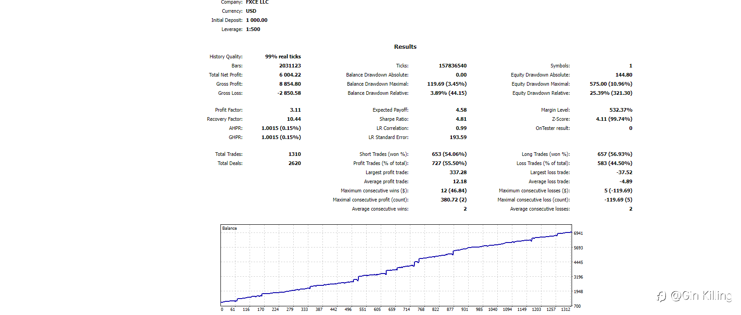Select the Symbols value 1
This screenshot has width=741, height=315.
coord(631,66)
